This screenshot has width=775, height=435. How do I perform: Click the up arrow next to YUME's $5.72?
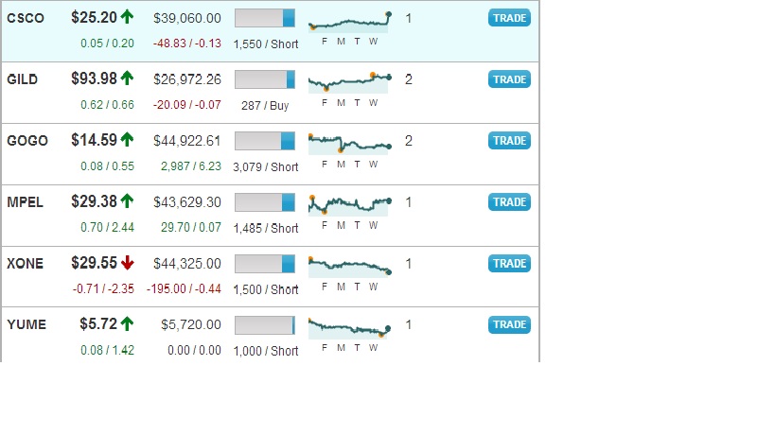coord(127,323)
